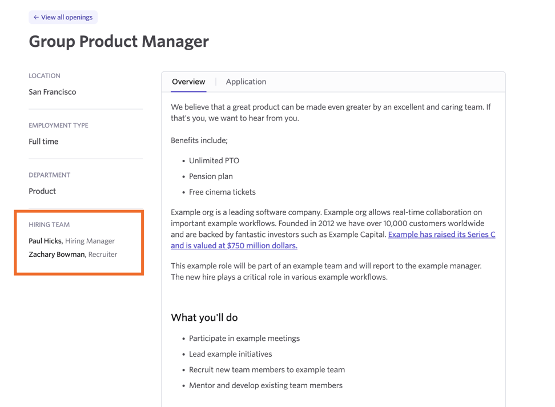The width and height of the screenshot is (555, 407).
Task: Click the Benefits include; text
Action: (x=199, y=140)
